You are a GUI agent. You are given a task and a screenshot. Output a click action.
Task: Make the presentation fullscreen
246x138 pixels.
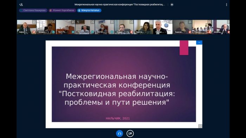[x=200, y=126]
